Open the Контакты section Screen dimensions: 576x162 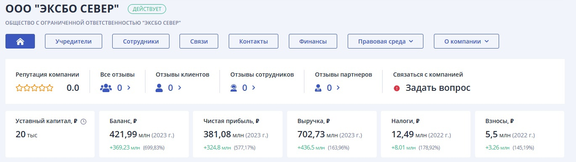click(254, 41)
